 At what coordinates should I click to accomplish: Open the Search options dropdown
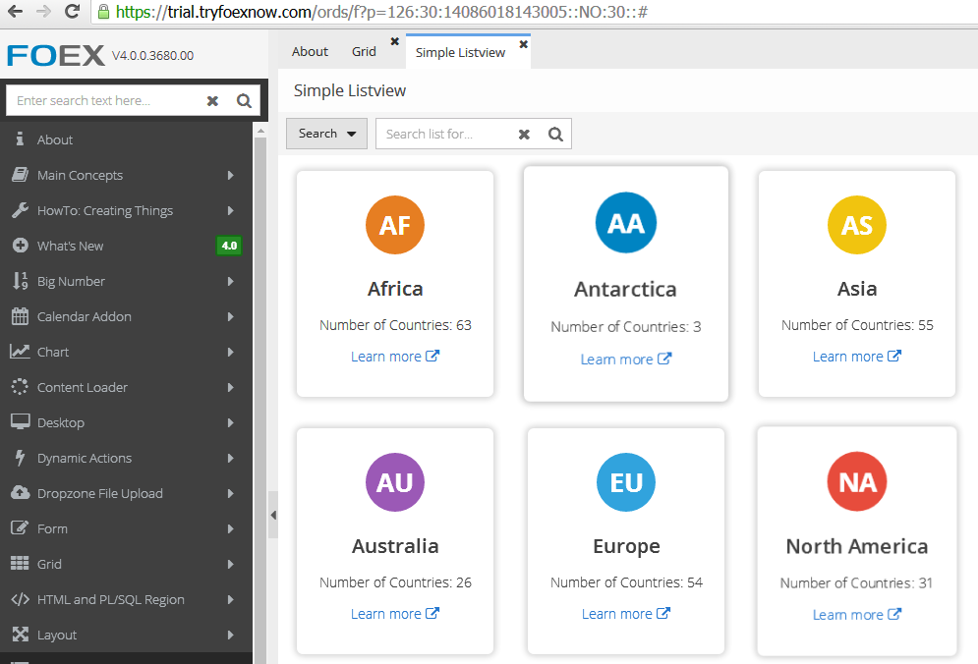pos(326,134)
